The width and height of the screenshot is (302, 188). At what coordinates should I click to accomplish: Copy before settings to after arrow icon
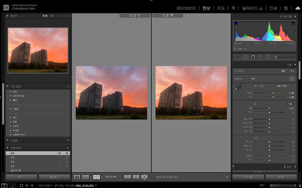click(x=127, y=177)
